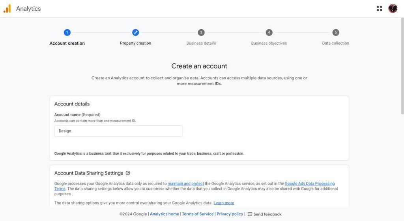Click the Account name input field
This screenshot has width=404, height=221.
pyautogui.click(x=118, y=131)
